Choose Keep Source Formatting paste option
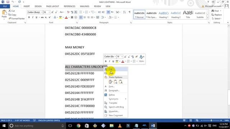This screenshot has width=230, height=129. pyautogui.click(x=110, y=82)
